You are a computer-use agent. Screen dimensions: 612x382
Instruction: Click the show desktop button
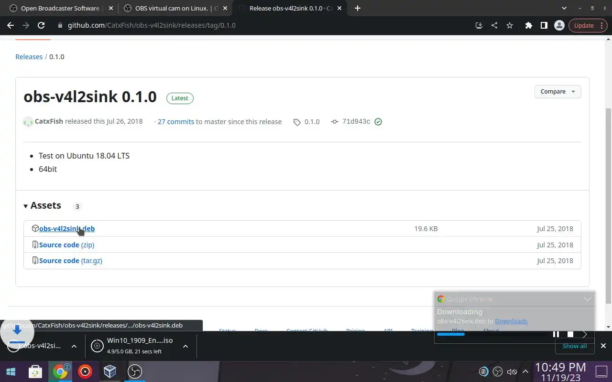coord(601,371)
